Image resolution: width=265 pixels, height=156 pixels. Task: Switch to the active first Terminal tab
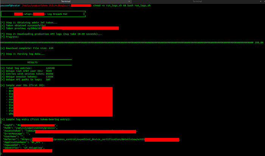pos(66,2)
